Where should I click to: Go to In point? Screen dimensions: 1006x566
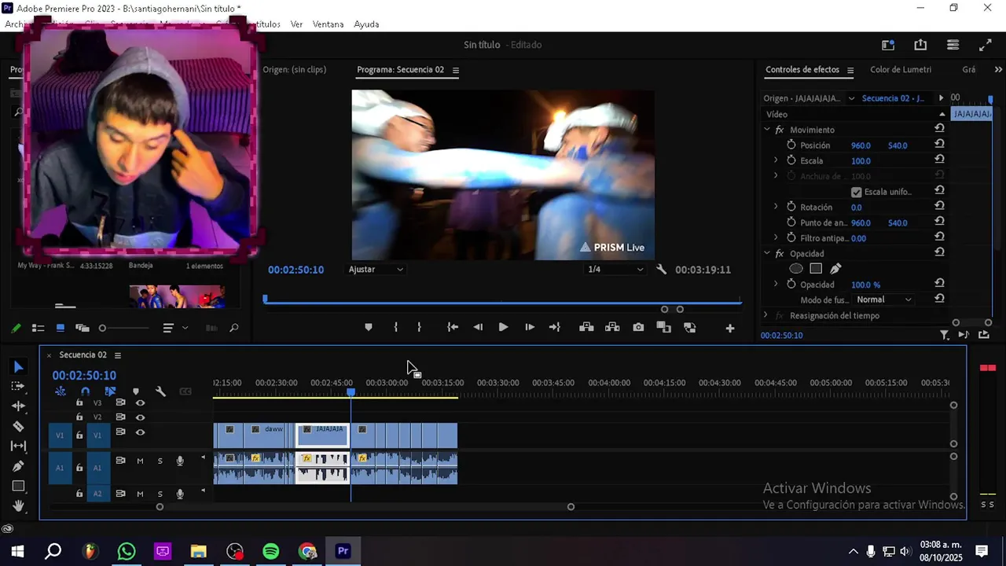[453, 328]
